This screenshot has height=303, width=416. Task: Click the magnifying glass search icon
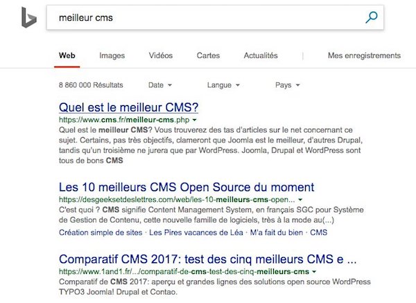(372, 17)
